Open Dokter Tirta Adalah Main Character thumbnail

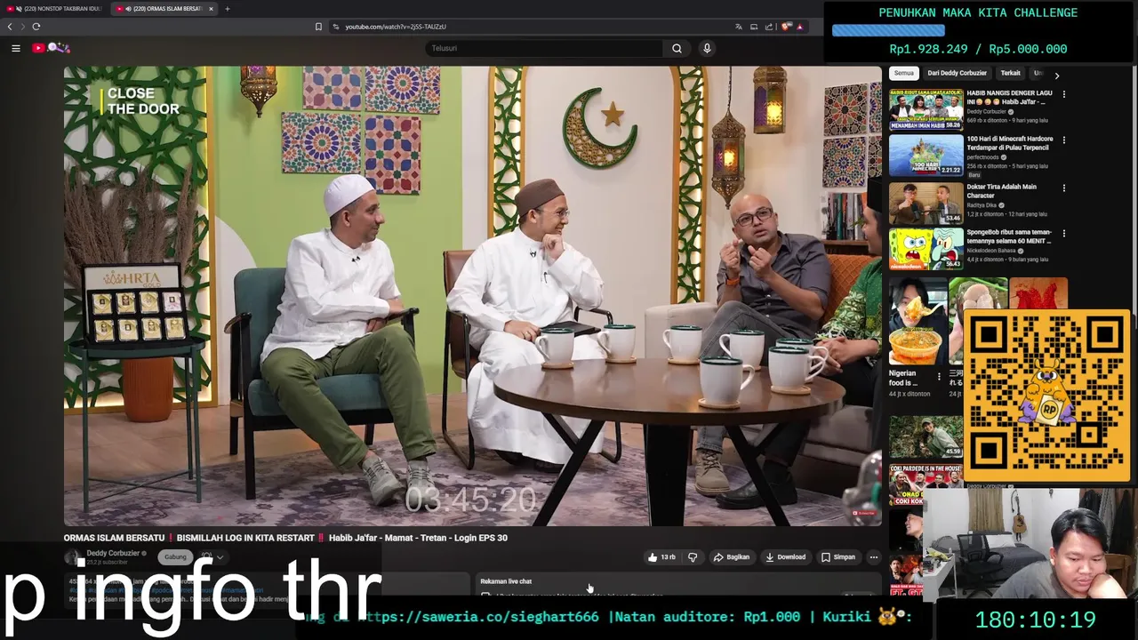coord(926,203)
